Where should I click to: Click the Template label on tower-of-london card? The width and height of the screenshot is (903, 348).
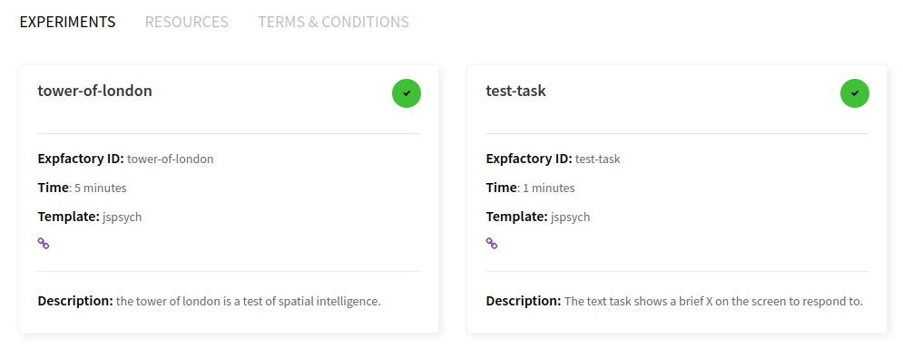pyautogui.click(x=69, y=217)
